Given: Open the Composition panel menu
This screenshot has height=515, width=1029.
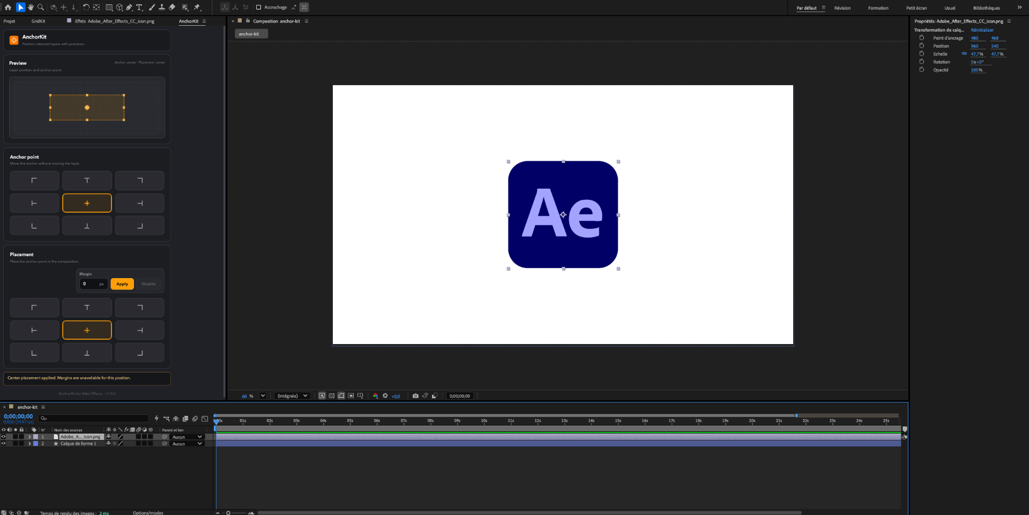Looking at the screenshot, I should pos(307,21).
